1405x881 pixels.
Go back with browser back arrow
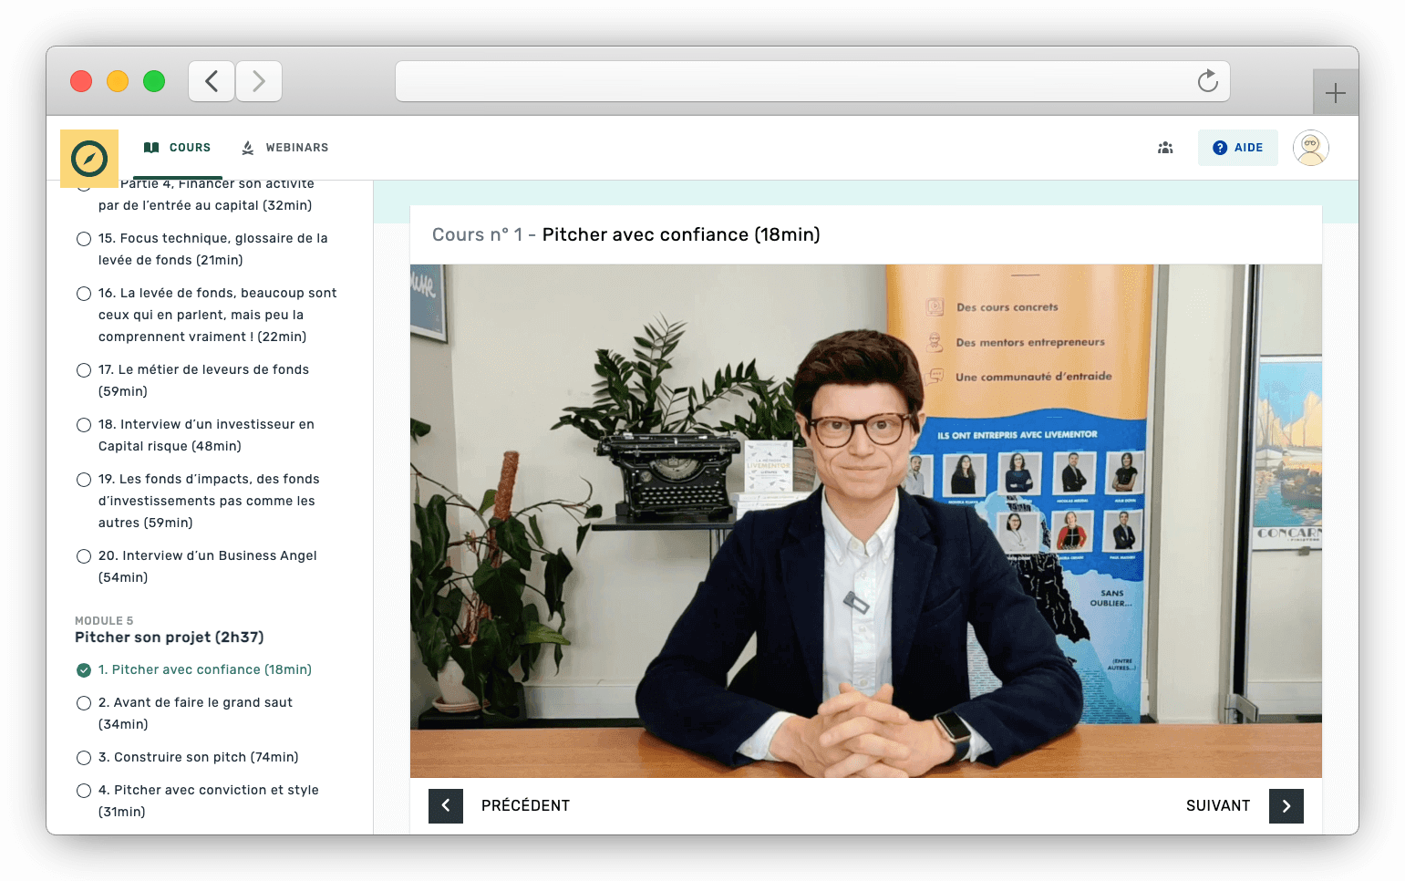pyautogui.click(x=212, y=81)
